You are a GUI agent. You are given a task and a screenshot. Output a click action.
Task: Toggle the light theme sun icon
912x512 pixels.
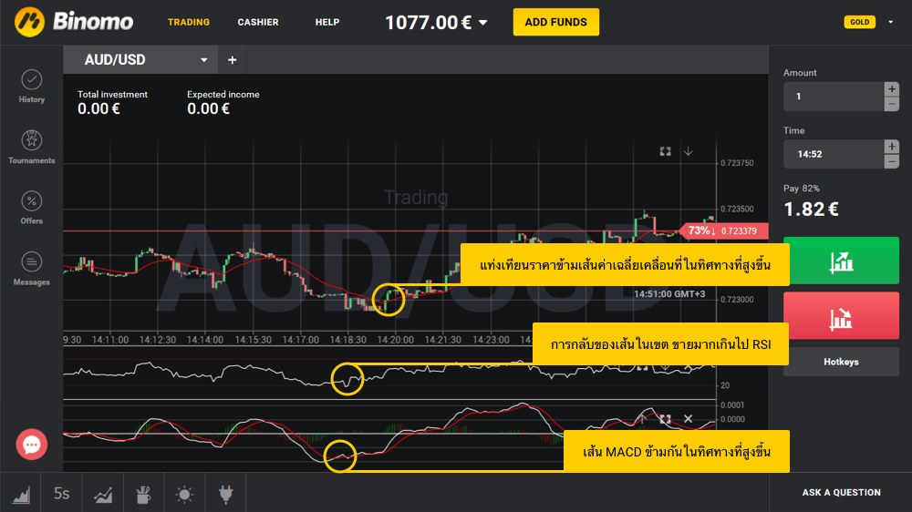[x=184, y=494]
